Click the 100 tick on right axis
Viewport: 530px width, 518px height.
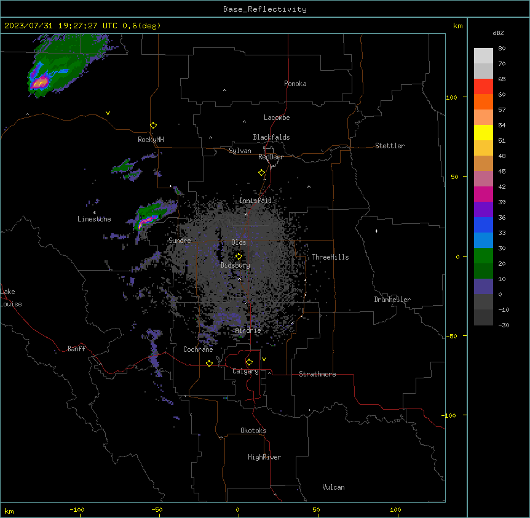coord(451,97)
